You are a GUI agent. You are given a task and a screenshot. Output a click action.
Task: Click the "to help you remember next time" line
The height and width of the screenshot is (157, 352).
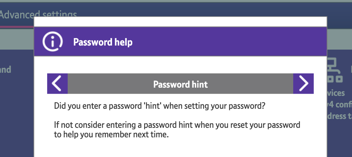click(111, 135)
